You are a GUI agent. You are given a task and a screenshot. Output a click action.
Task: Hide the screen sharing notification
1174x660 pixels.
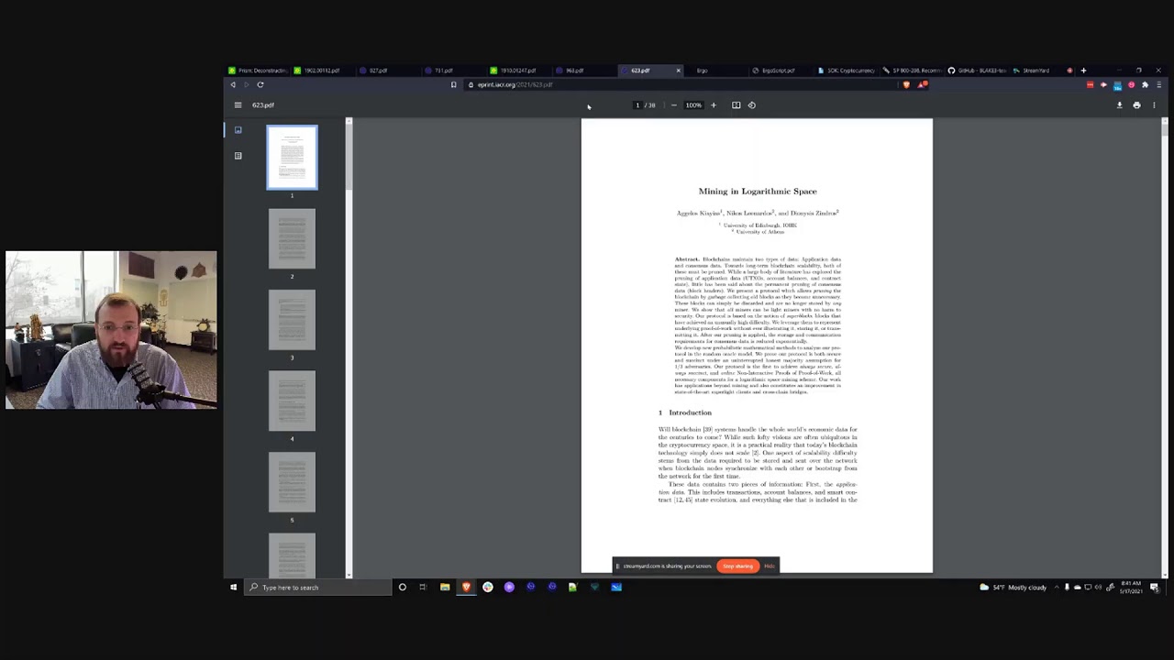click(770, 566)
